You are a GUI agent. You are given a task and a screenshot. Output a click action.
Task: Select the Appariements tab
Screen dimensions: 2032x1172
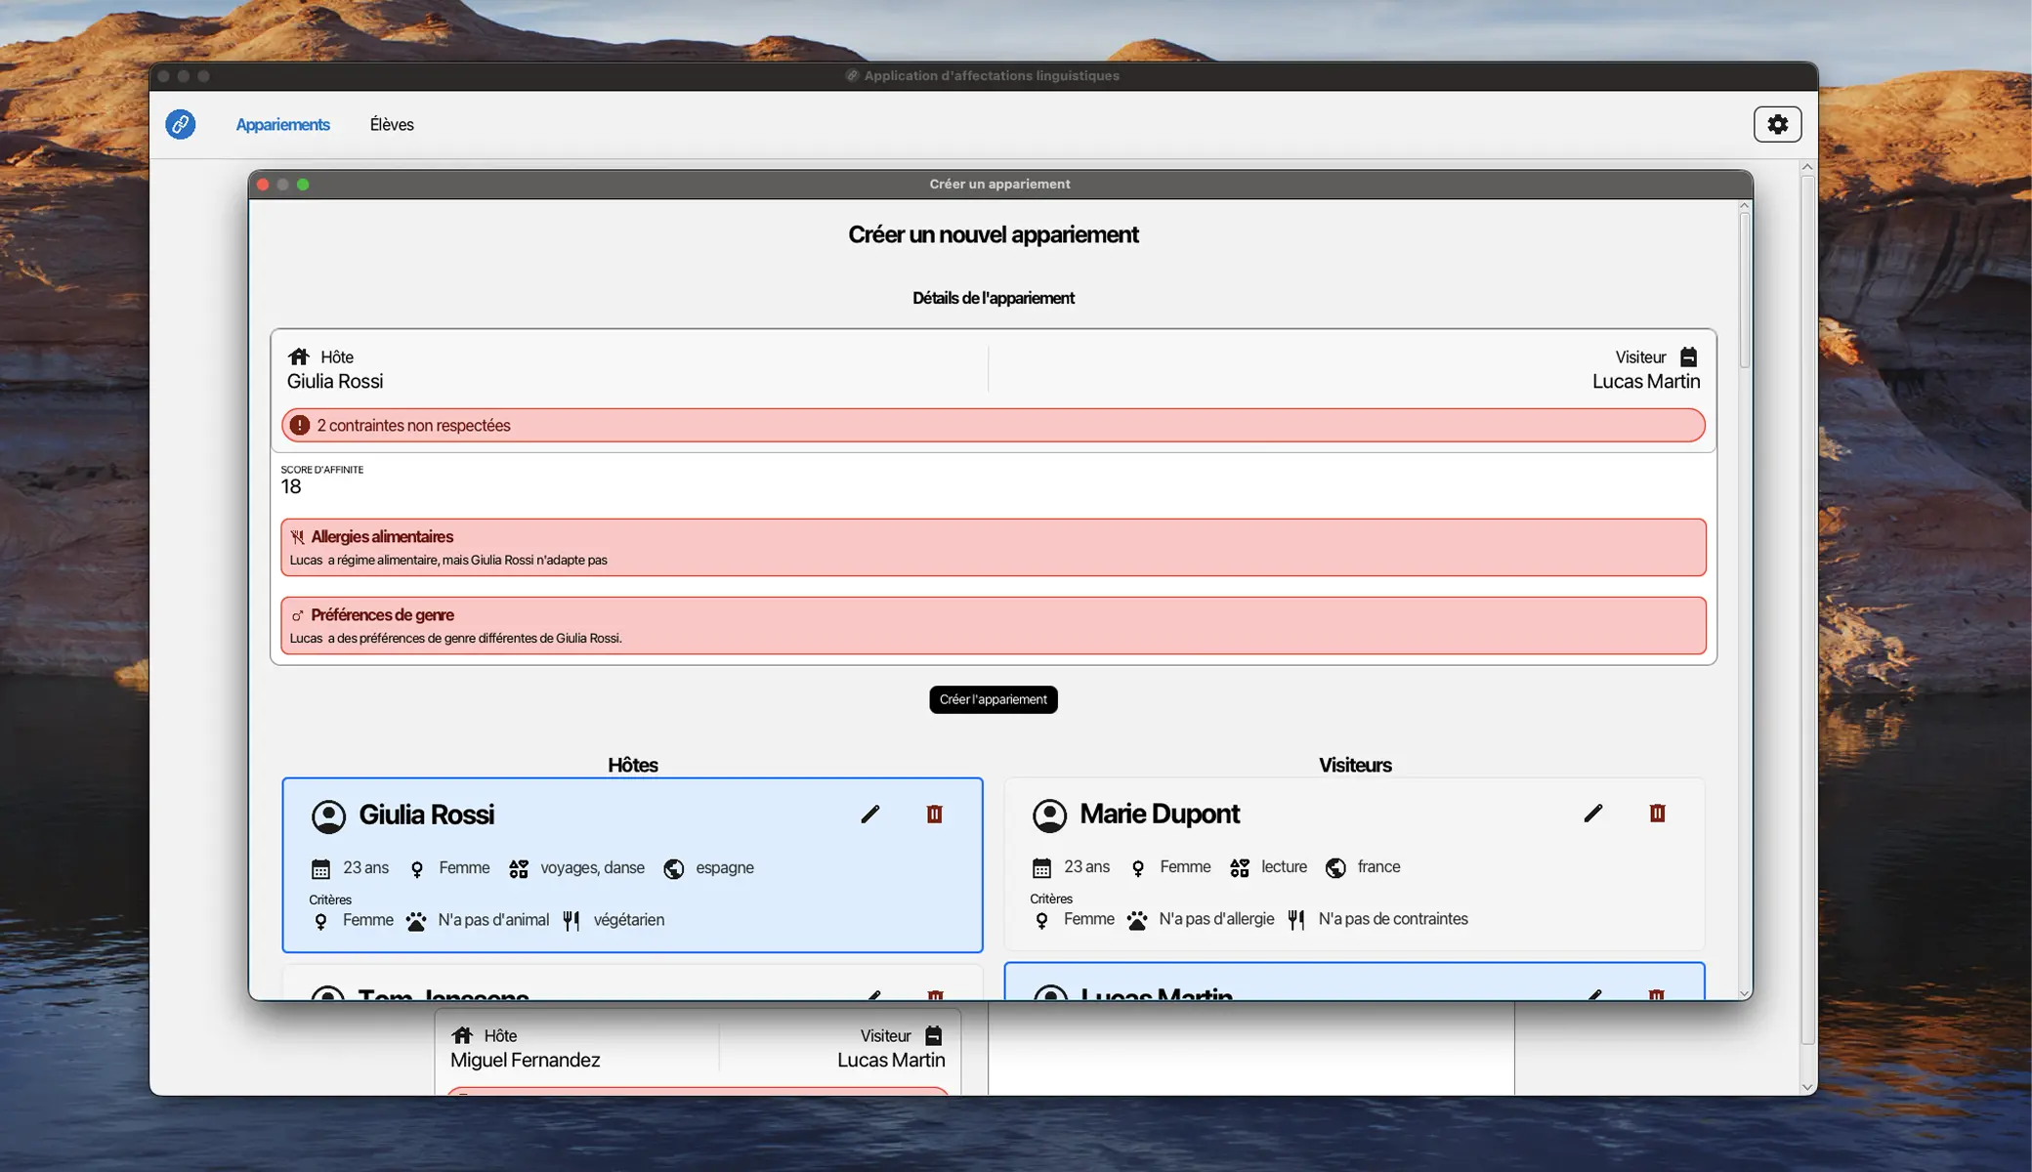[x=282, y=124]
